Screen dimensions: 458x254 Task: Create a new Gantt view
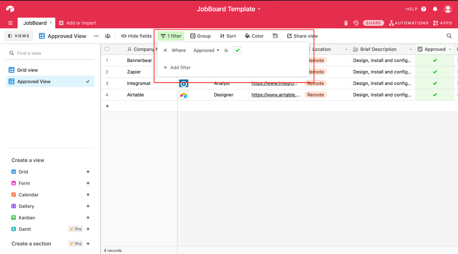pyautogui.click(x=88, y=229)
